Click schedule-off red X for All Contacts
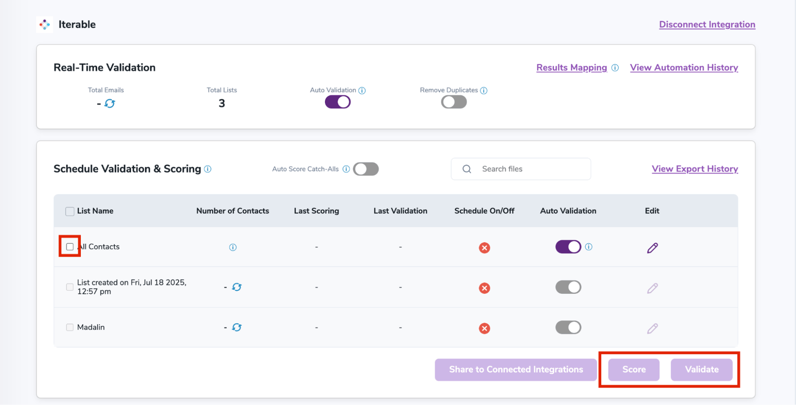 484,248
